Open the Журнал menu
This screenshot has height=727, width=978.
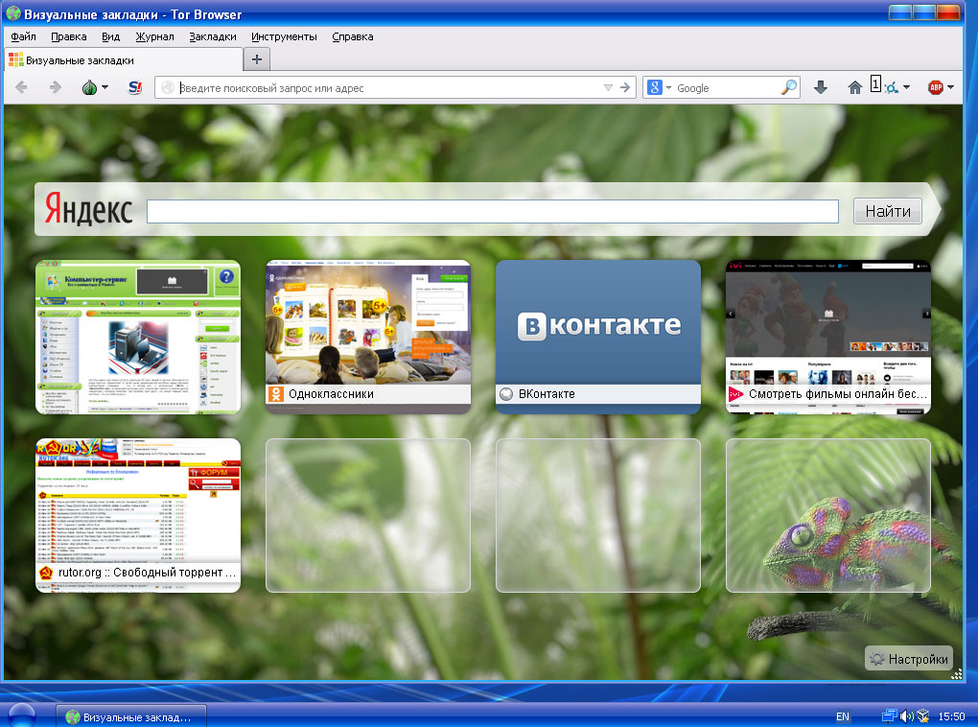pyautogui.click(x=154, y=36)
